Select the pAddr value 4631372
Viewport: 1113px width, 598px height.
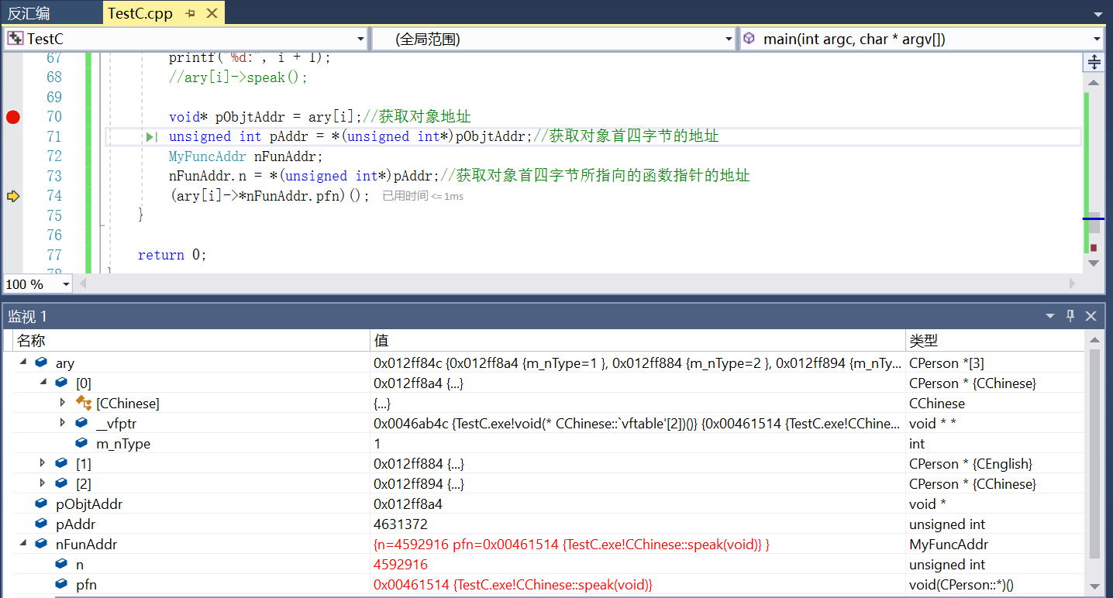(x=401, y=524)
